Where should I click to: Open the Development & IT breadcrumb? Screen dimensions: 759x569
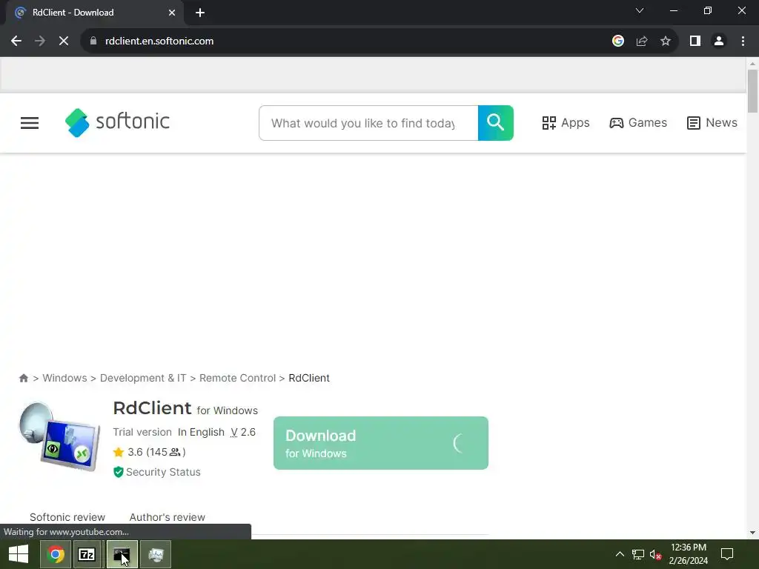[143, 378]
